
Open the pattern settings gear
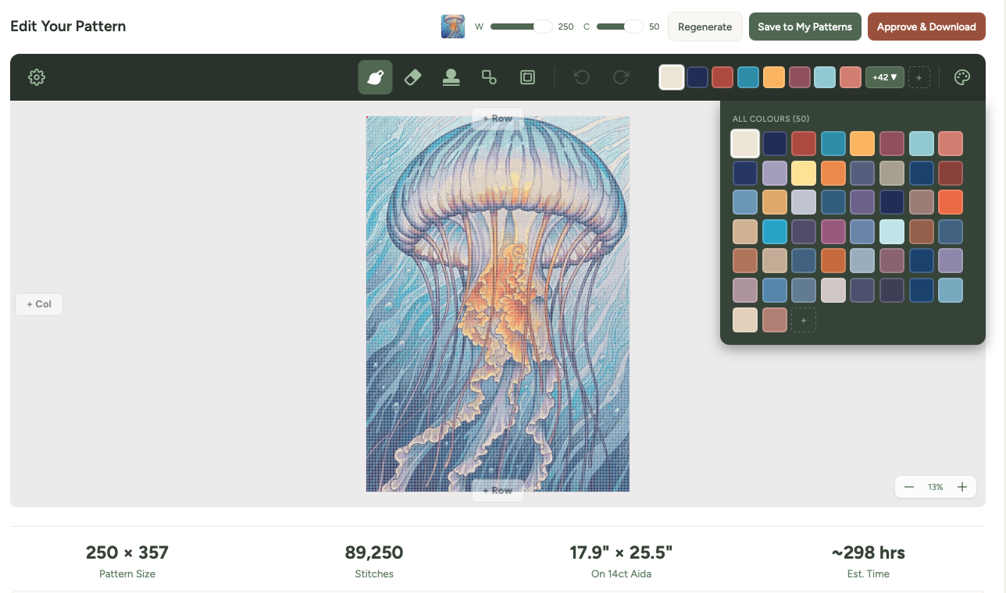tap(36, 77)
